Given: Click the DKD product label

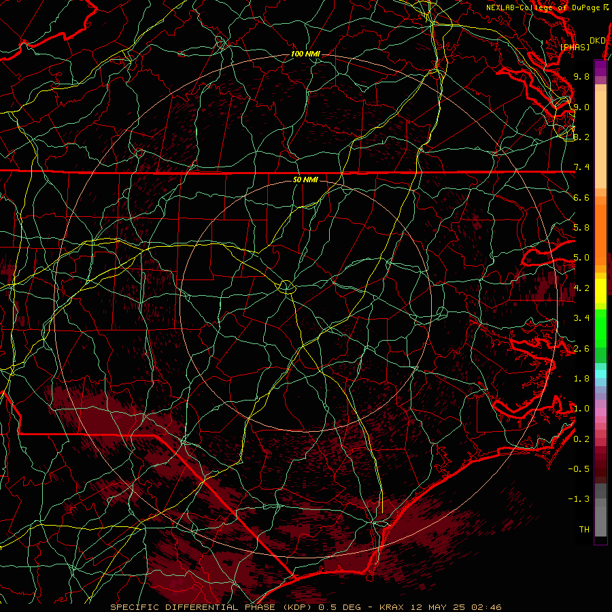Looking at the screenshot, I should [598, 41].
